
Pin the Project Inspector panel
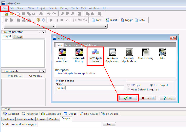click(x=40, y=32)
